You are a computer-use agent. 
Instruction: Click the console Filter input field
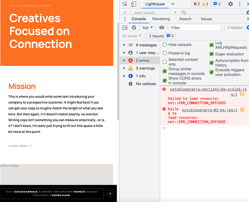pyautogui.click(x=195, y=27)
